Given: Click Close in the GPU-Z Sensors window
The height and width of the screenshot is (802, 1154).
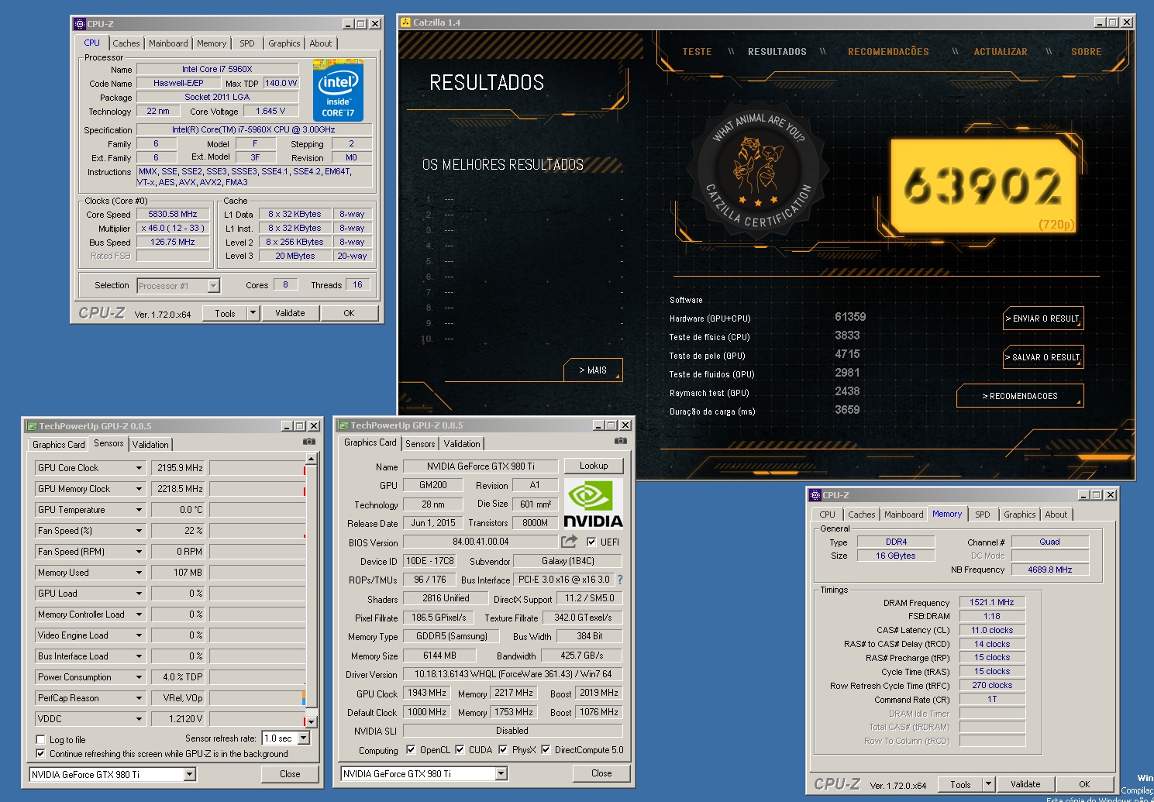Looking at the screenshot, I should pyautogui.click(x=290, y=774).
